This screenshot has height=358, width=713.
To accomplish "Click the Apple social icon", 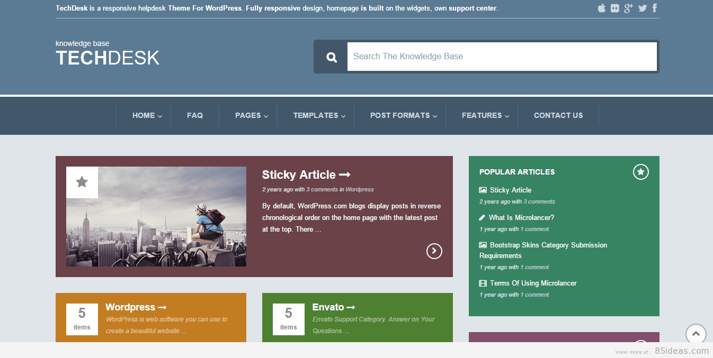I will [601, 8].
